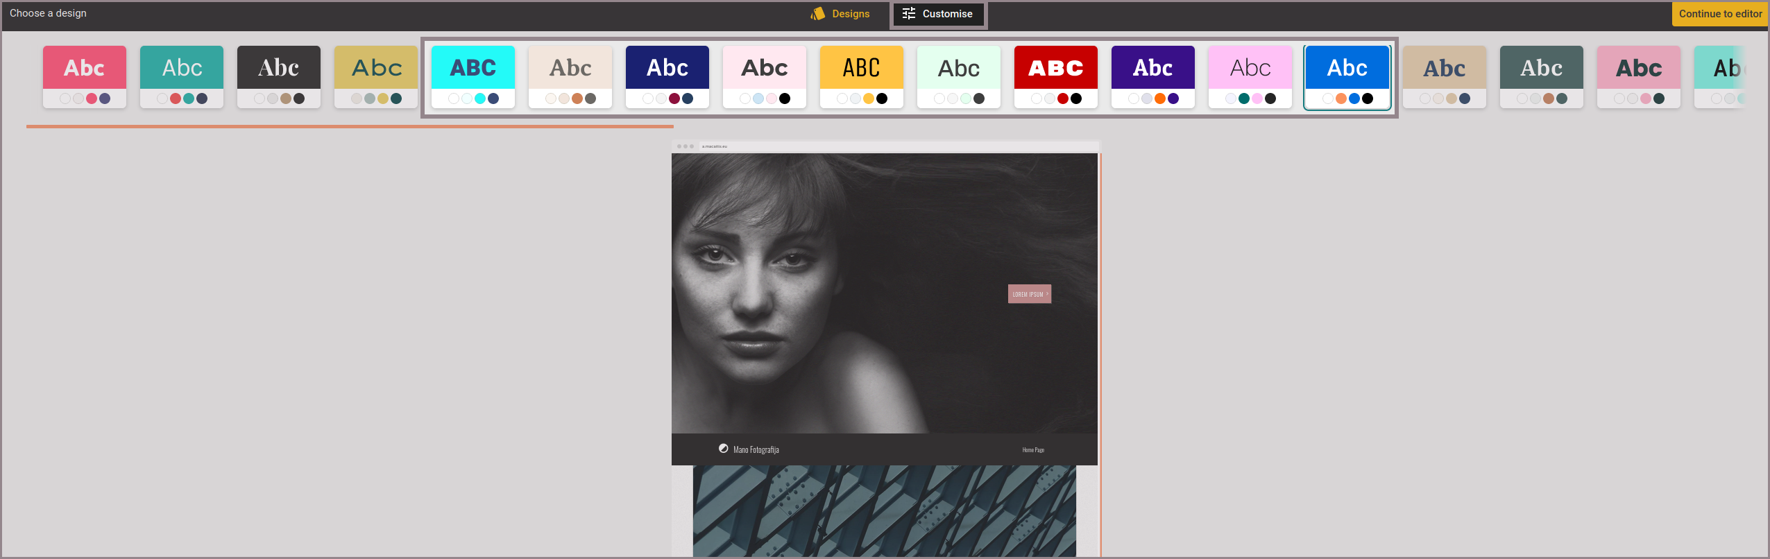Click the Customise sliders icon
This screenshot has width=1770, height=559.
[x=908, y=14]
